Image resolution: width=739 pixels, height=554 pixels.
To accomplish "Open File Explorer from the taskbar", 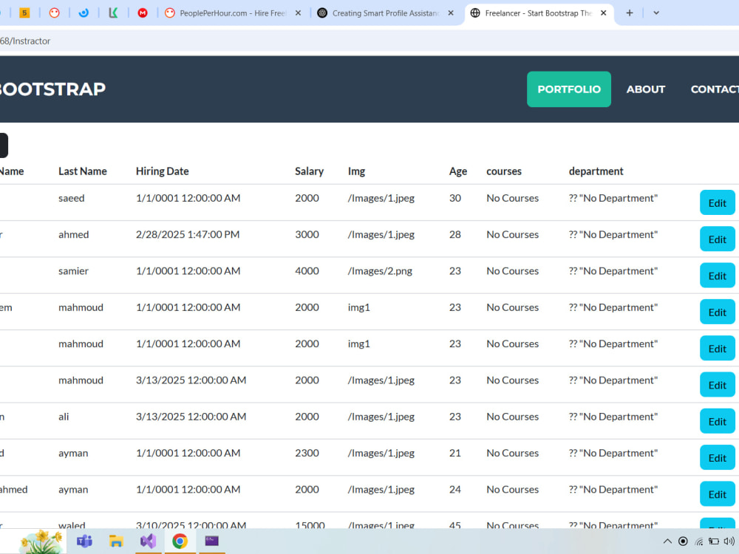I will (116, 541).
